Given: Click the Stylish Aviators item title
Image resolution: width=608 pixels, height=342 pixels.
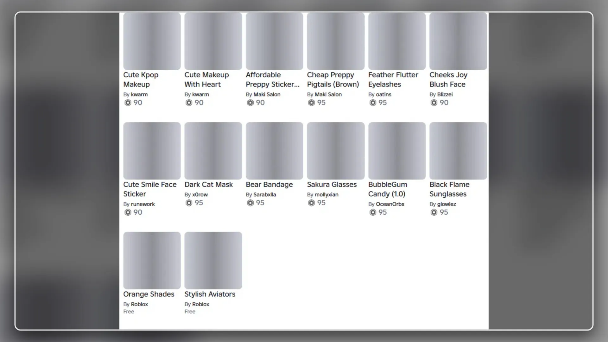Looking at the screenshot, I should point(210,294).
